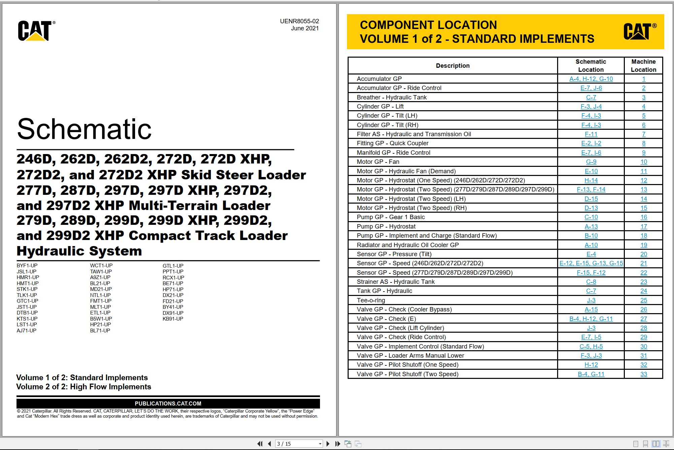
Task: Go to the first page
Action: coord(260,444)
